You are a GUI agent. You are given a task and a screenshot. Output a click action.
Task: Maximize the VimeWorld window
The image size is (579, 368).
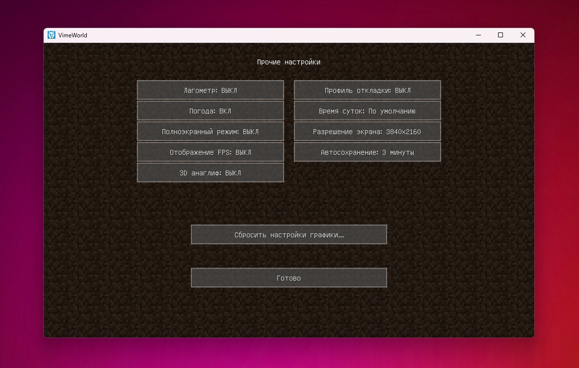(x=500, y=35)
